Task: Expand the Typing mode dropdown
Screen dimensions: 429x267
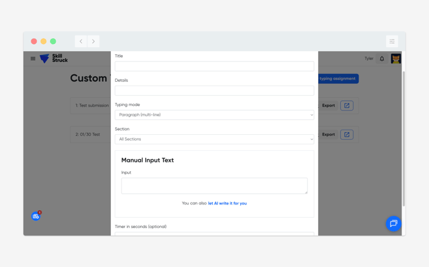Action: pyautogui.click(x=214, y=115)
